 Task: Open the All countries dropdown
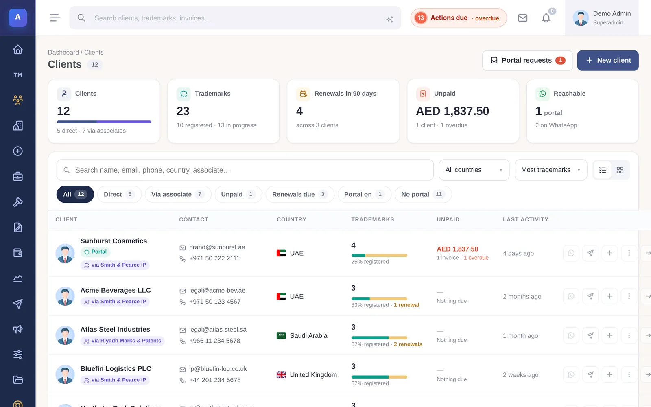click(474, 170)
